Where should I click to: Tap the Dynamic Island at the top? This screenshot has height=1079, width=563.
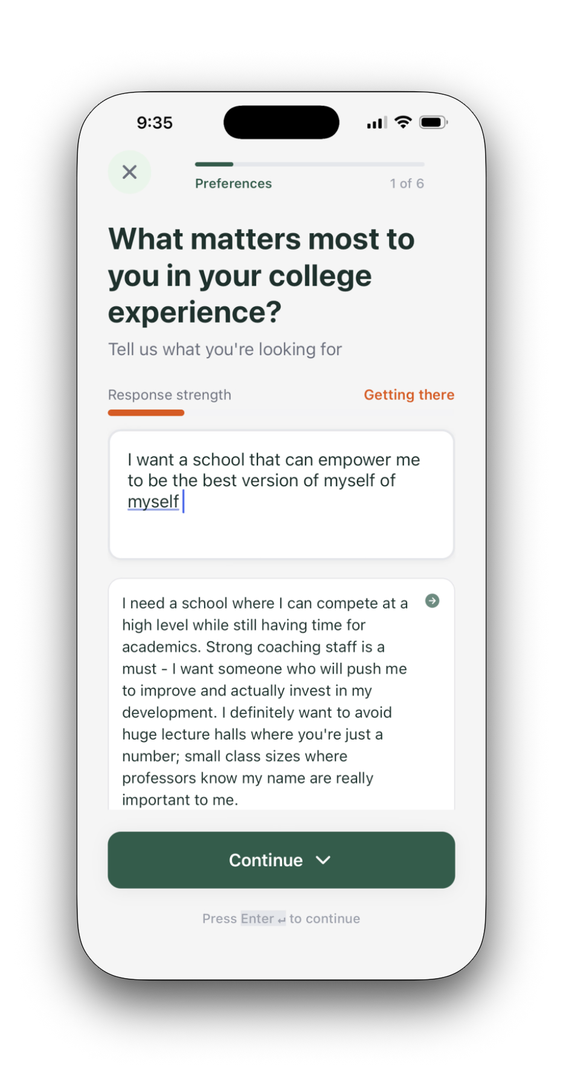click(x=281, y=121)
